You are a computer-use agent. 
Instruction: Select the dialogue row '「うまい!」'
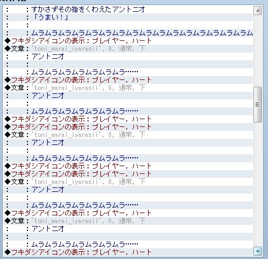128,17
